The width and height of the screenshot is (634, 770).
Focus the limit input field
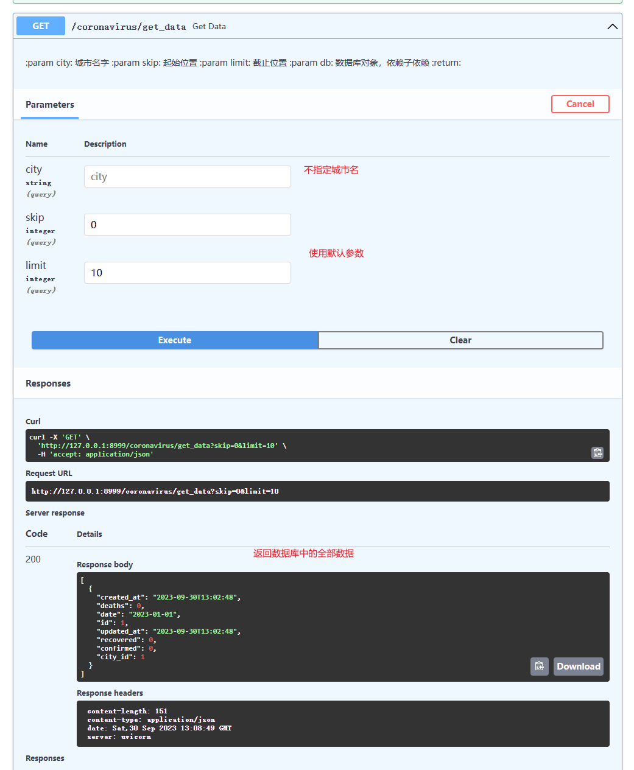[x=188, y=273]
